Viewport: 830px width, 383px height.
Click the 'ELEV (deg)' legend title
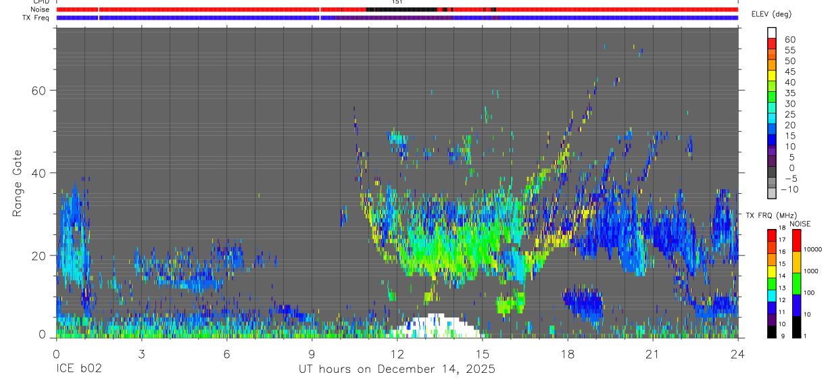point(772,15)
